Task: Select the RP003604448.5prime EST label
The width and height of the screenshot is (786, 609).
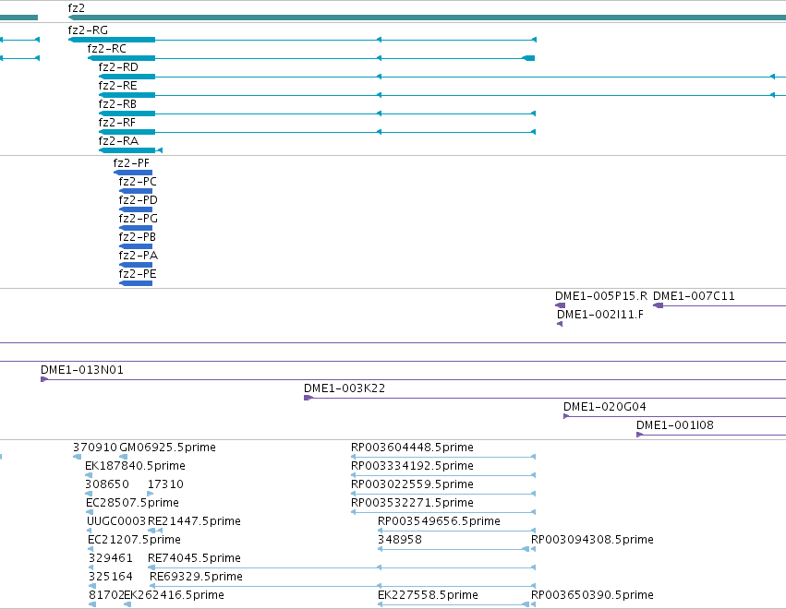Action: click(412, 448)
